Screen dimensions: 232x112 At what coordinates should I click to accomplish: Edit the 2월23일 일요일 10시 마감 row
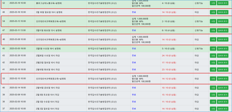pos(213,62)
